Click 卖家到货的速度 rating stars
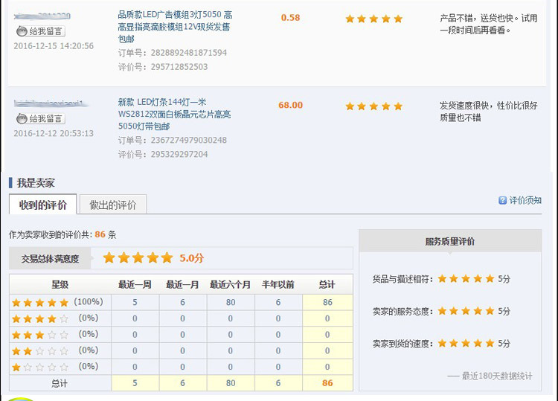 [x=466, y=344]
